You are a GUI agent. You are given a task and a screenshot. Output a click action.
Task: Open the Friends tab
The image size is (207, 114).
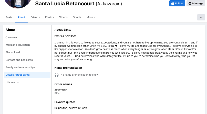pos(35,17)
